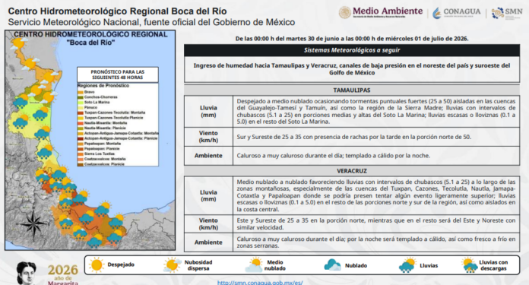The height and width of the screenshot is (285, 529).
Task: Click the 'Medio nublado a nublado favoreciendo' paragraph
Action: click(x=375, y=195)
